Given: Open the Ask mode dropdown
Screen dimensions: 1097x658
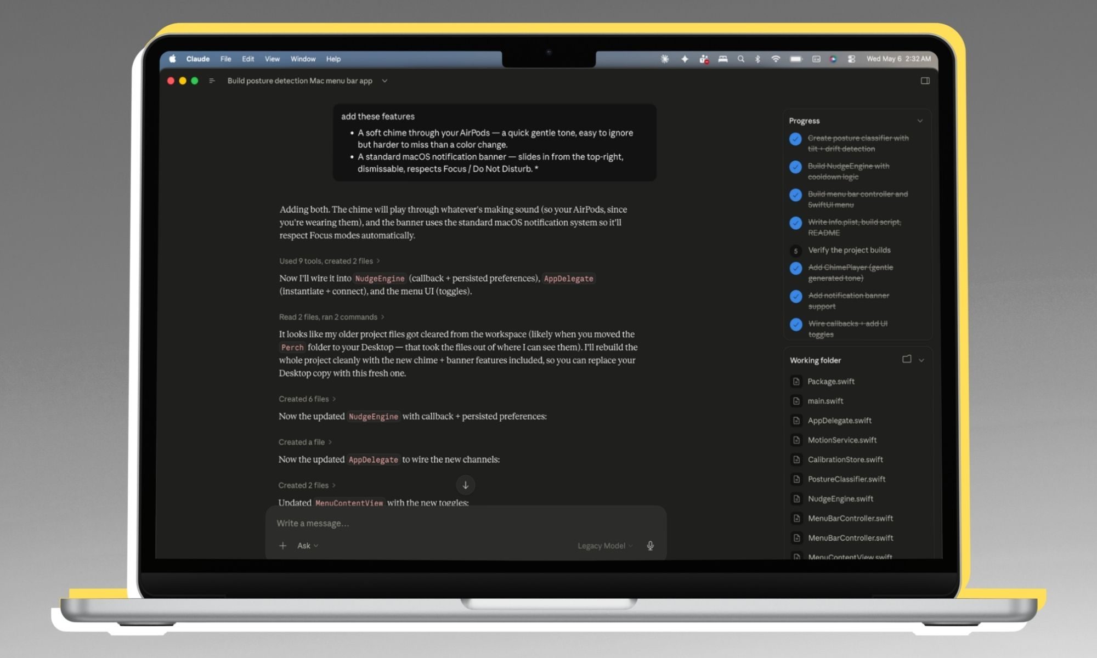Looking at the screenshot, I should (x=308, y=546).
